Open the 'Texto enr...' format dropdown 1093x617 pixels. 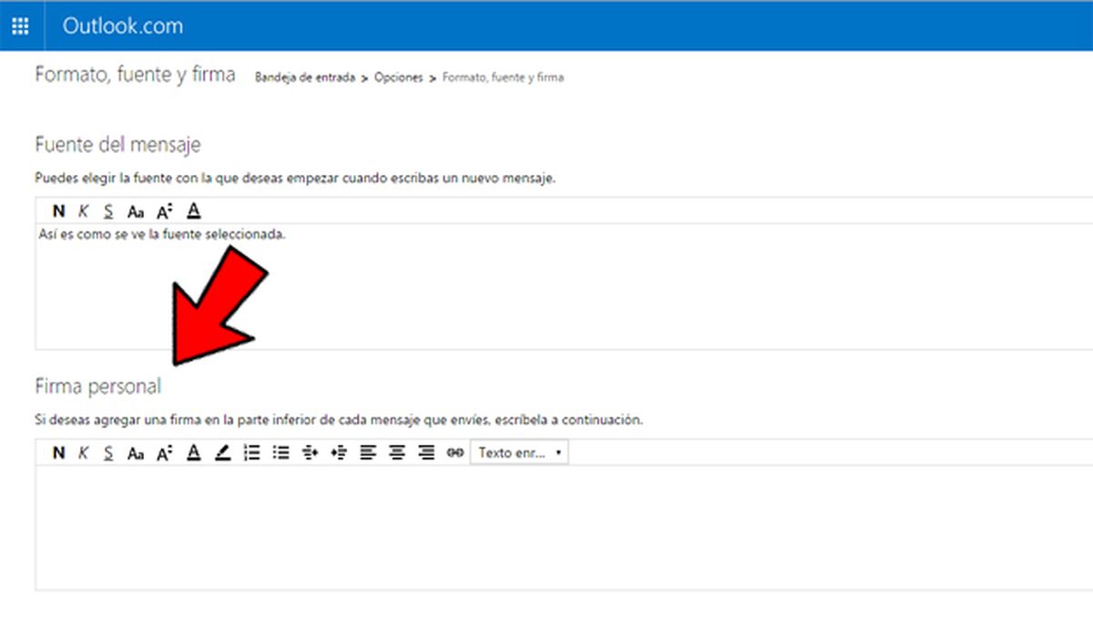coord(519,452)
